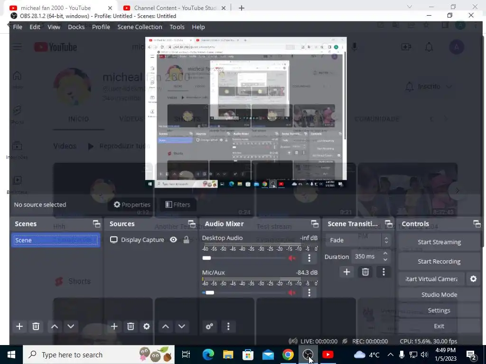The image size is (486, 364).
Task: Remove configurable transition trash icon
Action: (365, 272)
